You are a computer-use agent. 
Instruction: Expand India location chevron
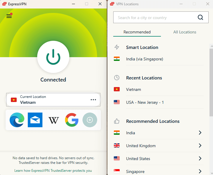tap(200, 133)
